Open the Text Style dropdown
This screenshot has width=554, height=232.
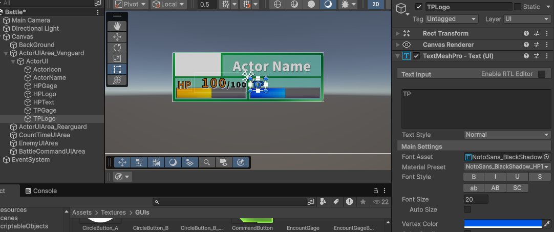click(507, 135)
